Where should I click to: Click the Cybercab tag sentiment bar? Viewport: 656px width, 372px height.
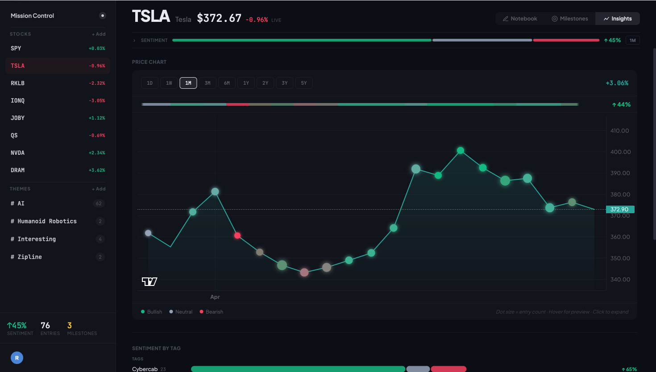[x=328, y=369]
